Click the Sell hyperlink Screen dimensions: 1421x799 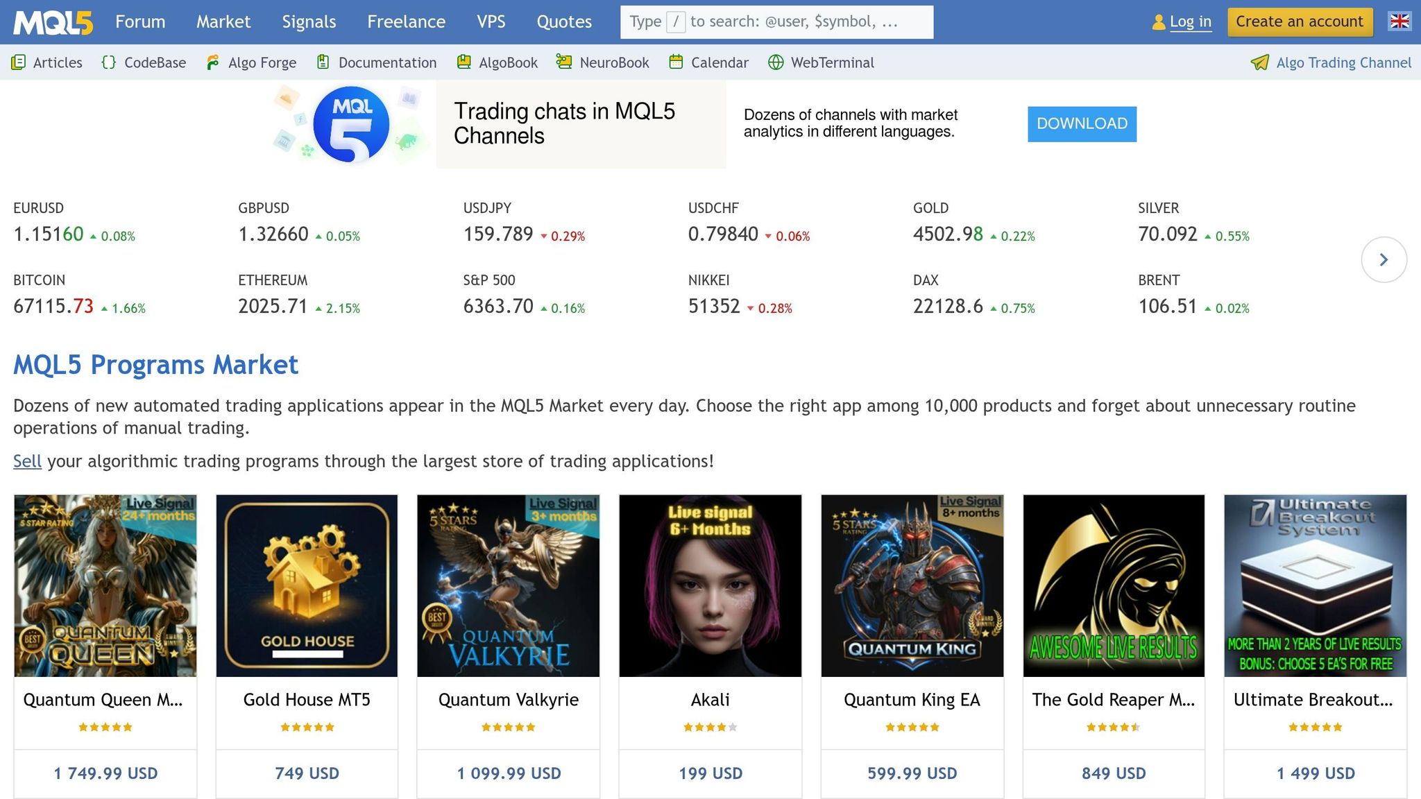point(27,461)
